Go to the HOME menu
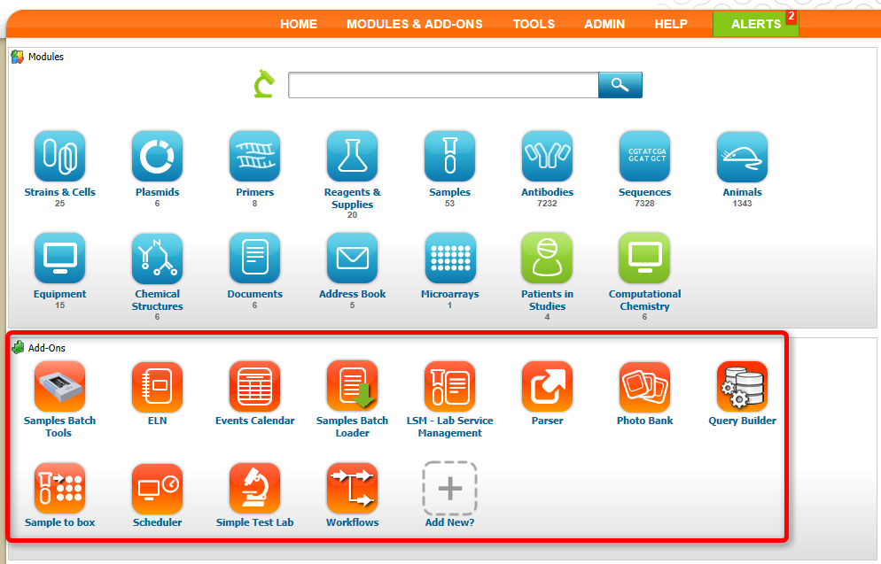This screenshot has width=881, height=564. [x=299, y=24]
